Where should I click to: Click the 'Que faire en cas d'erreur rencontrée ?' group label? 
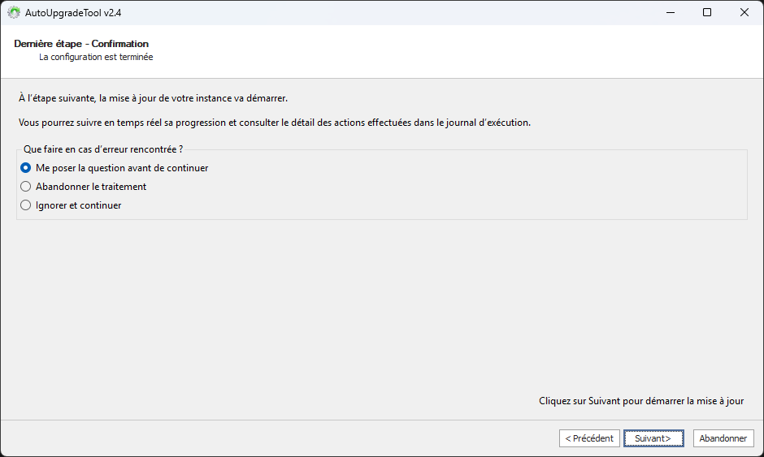click(x=103, y=149)
